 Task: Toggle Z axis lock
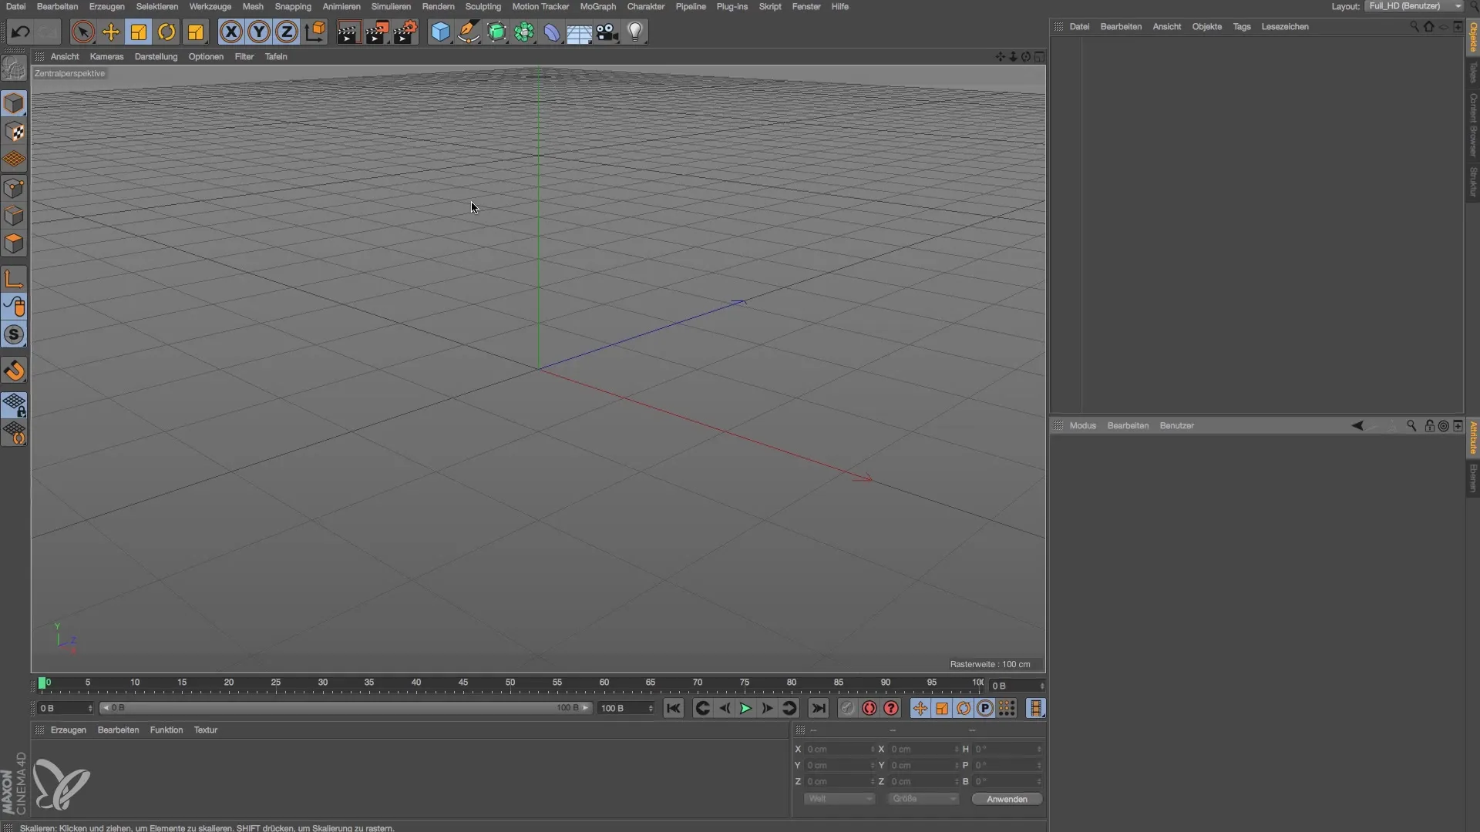(x=287, y=32)
